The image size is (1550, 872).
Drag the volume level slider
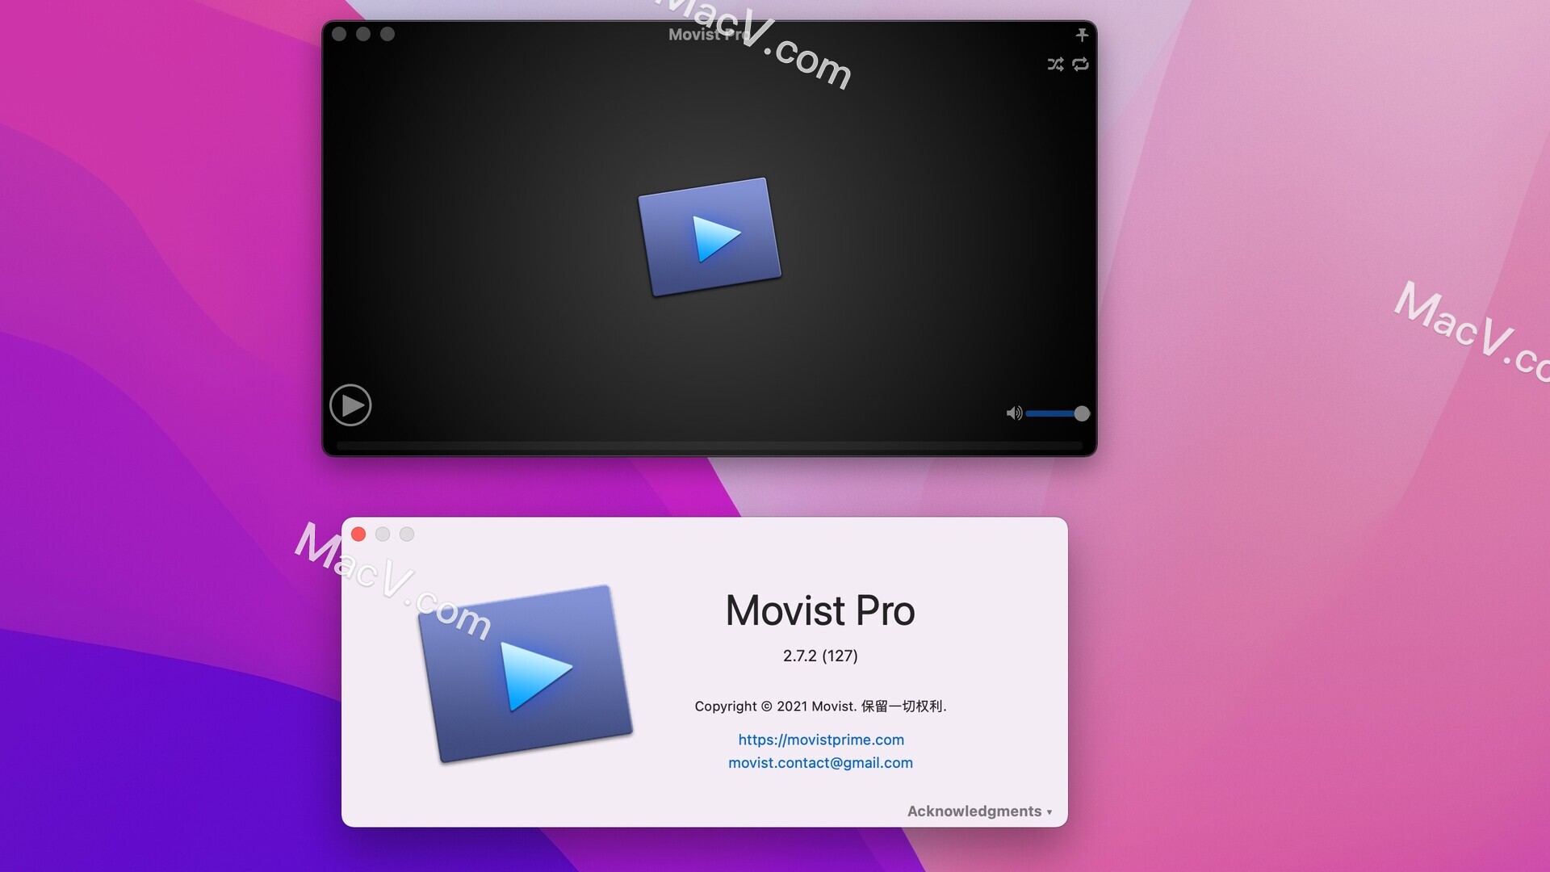point(1079,412)
